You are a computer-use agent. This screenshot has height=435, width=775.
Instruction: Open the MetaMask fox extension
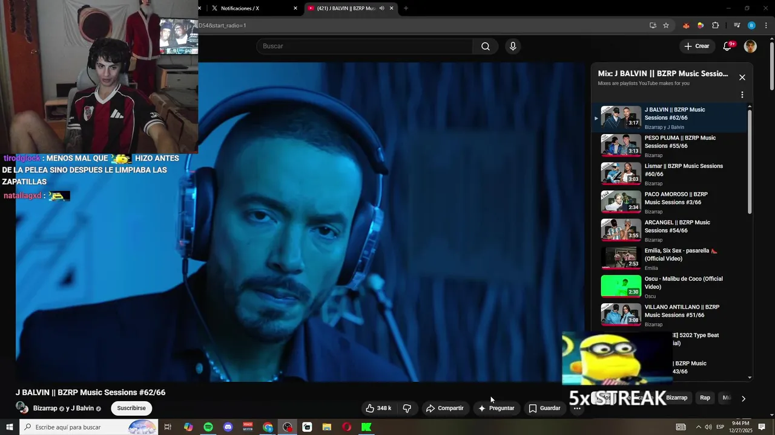(686, 25)
